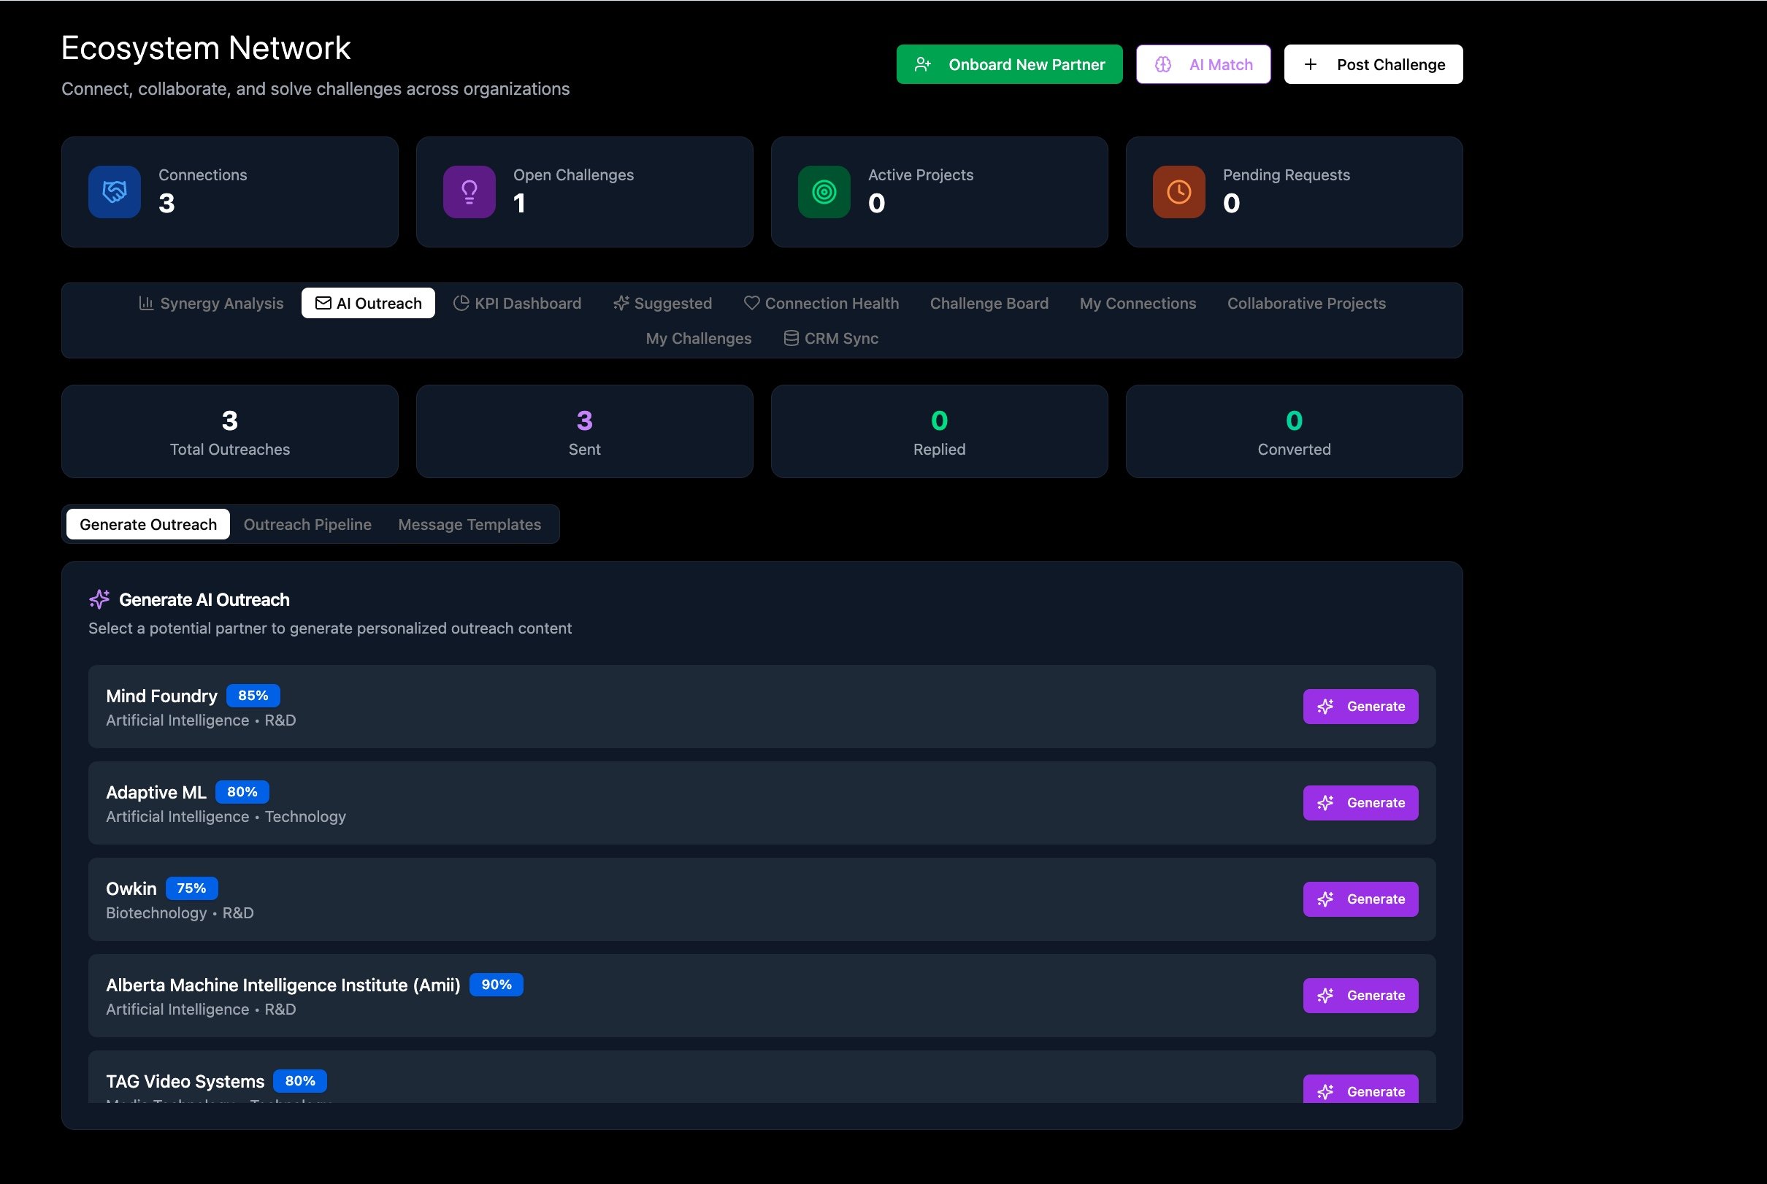Click the Total Outreaches stat card
The width and height of the screenshot is (1767, 1184).
click(229, 432)
